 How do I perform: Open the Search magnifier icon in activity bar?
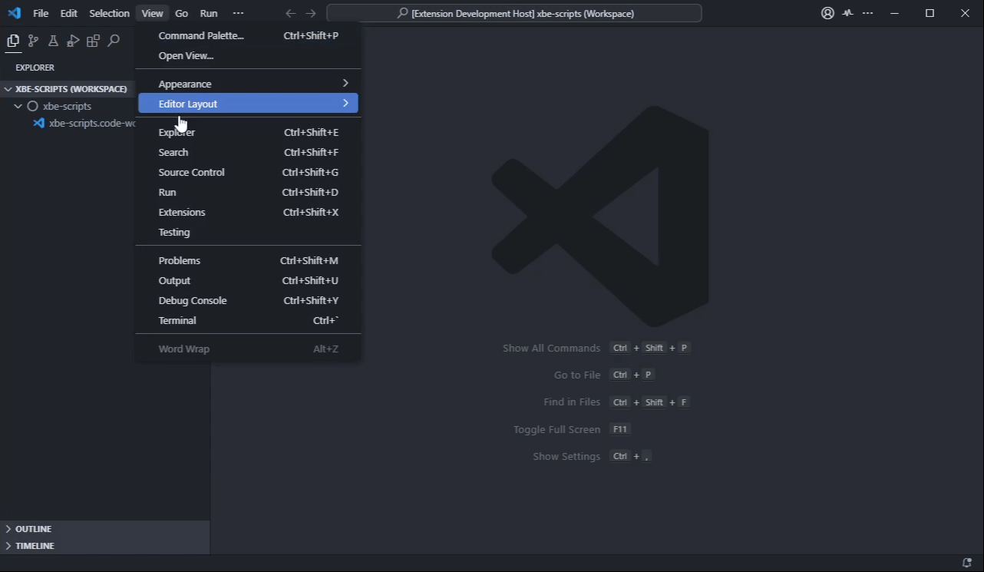pos(114,41)
